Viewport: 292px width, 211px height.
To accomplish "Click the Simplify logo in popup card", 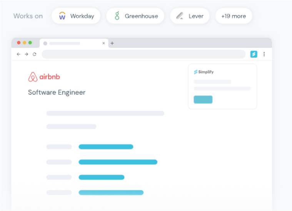I will tap(204, 72).
